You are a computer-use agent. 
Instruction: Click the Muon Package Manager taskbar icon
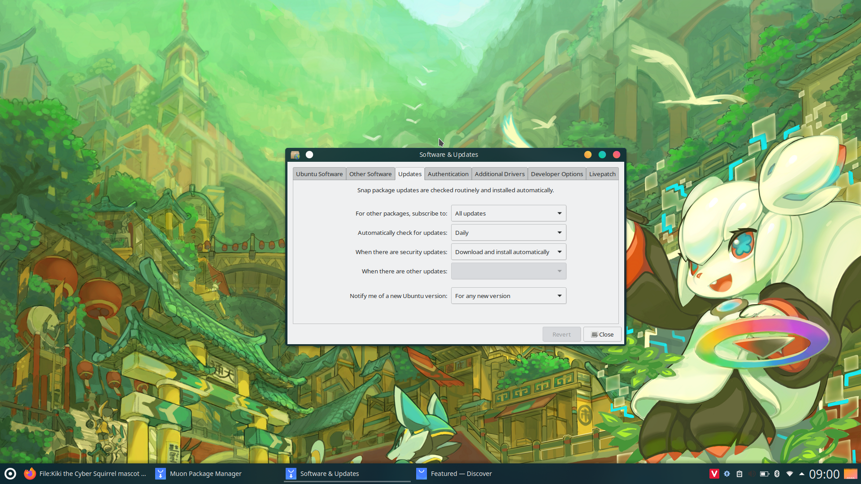[160, 474]
